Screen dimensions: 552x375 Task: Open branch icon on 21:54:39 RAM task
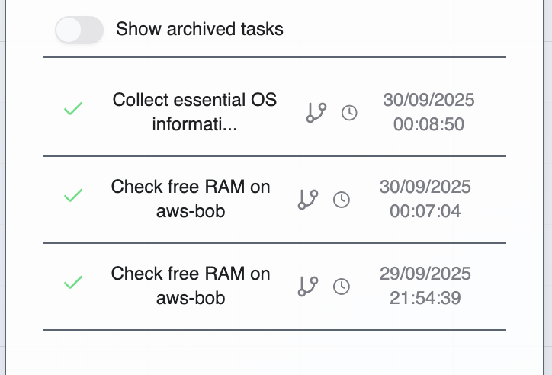(307, 287)
